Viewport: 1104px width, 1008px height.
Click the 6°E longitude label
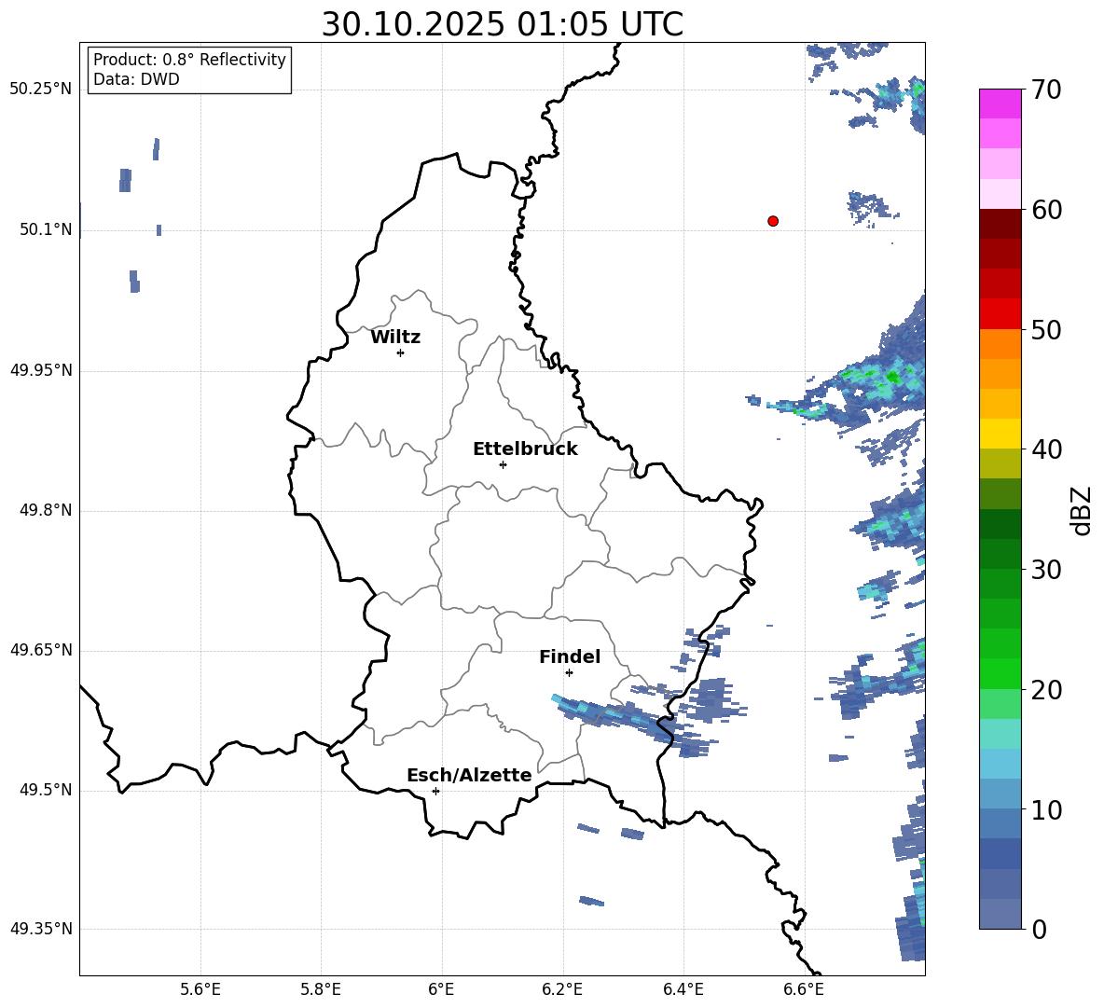coord(441,989)
